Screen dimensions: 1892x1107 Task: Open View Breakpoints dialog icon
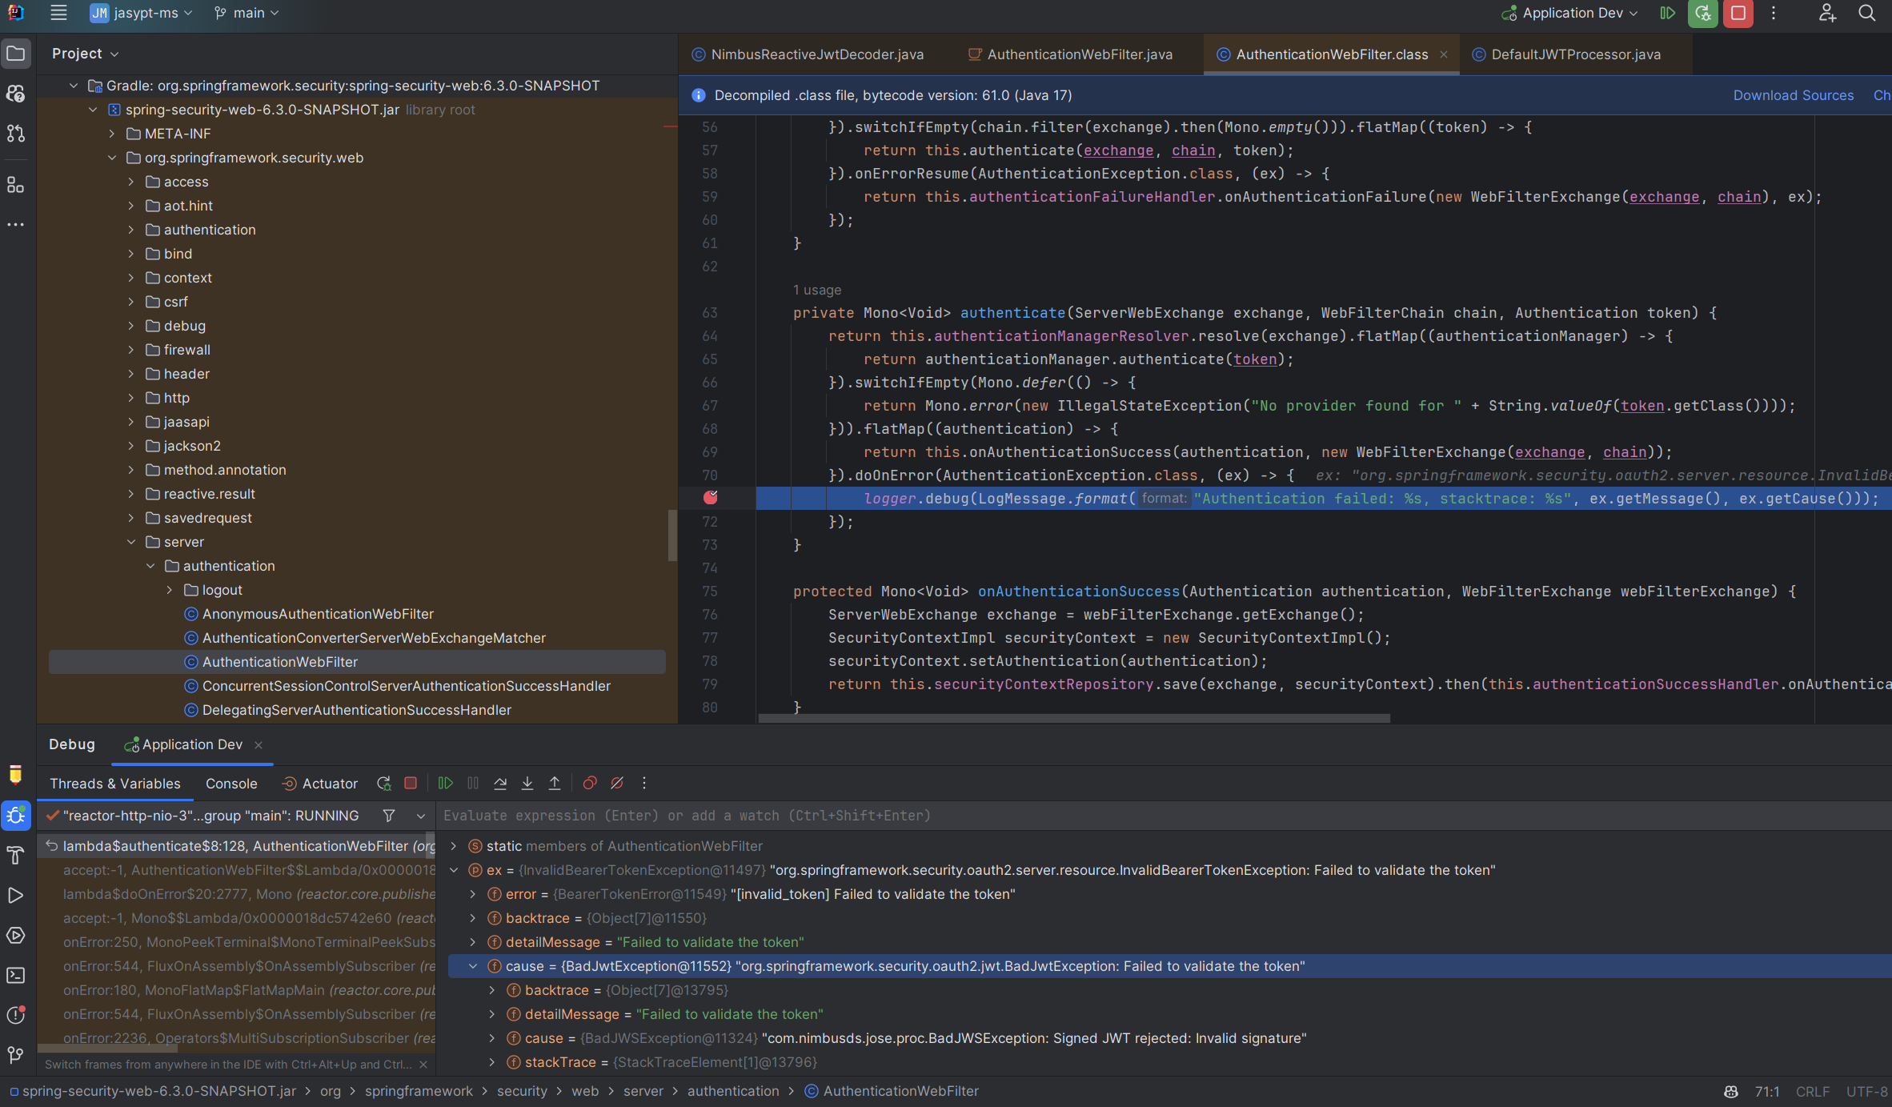click(x=590, y=783)
